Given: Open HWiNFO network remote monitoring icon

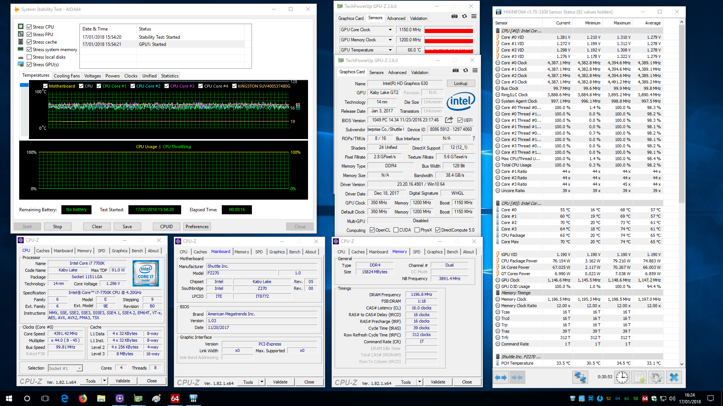Looking at the screenshot, I should 580,377.
